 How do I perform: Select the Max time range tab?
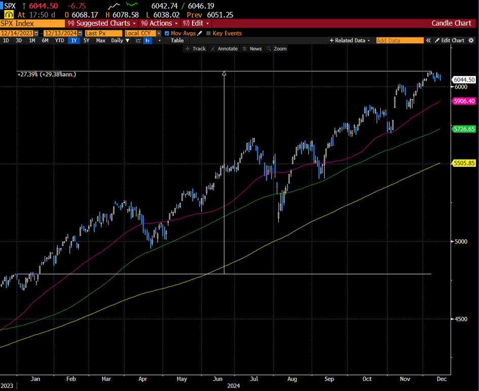(100, 40)
